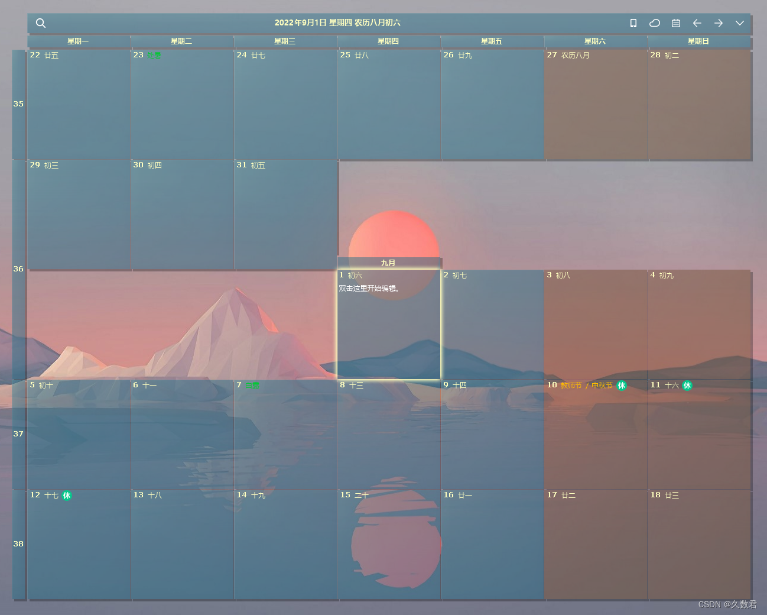
Task: Select the August 29 初三 cell
Action: (79, 215)
